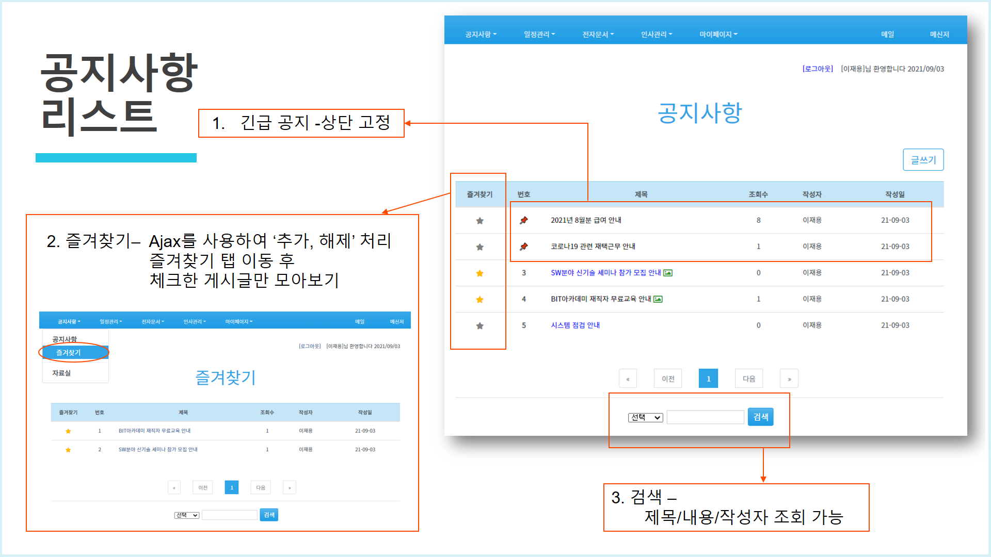
Task: Select 즐겨찾기 in the small screenshot's dropdown menu
Action: tap(75, 353)
